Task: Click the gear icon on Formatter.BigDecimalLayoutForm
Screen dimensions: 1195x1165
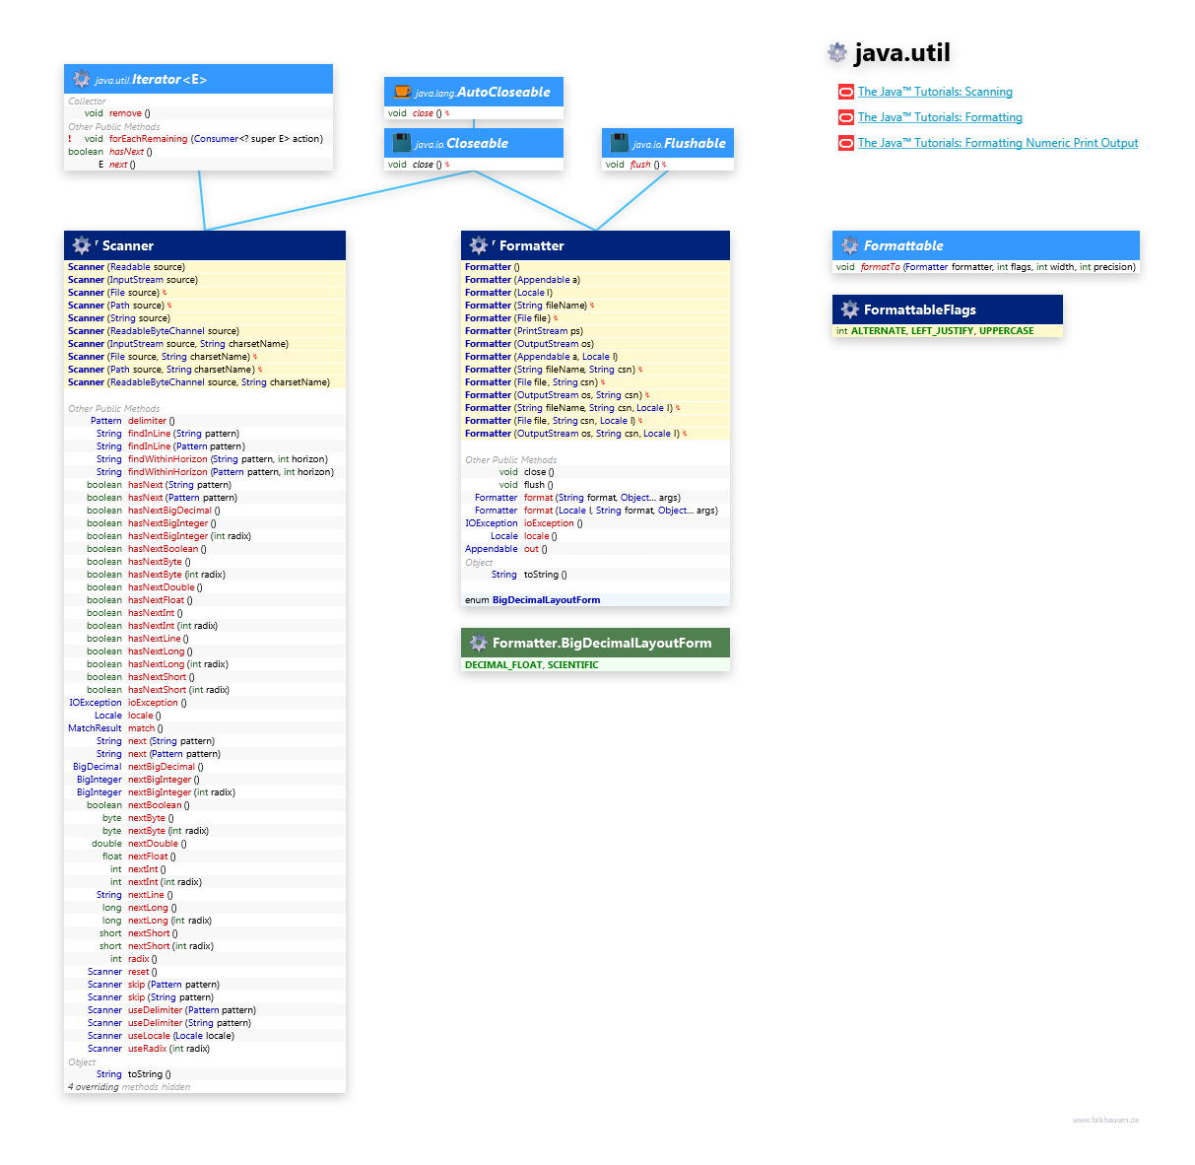Action: click(479, 643)
